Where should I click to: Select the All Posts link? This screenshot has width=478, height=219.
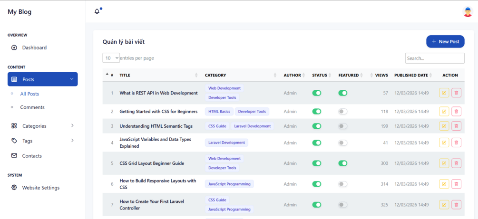coord(29,94)
